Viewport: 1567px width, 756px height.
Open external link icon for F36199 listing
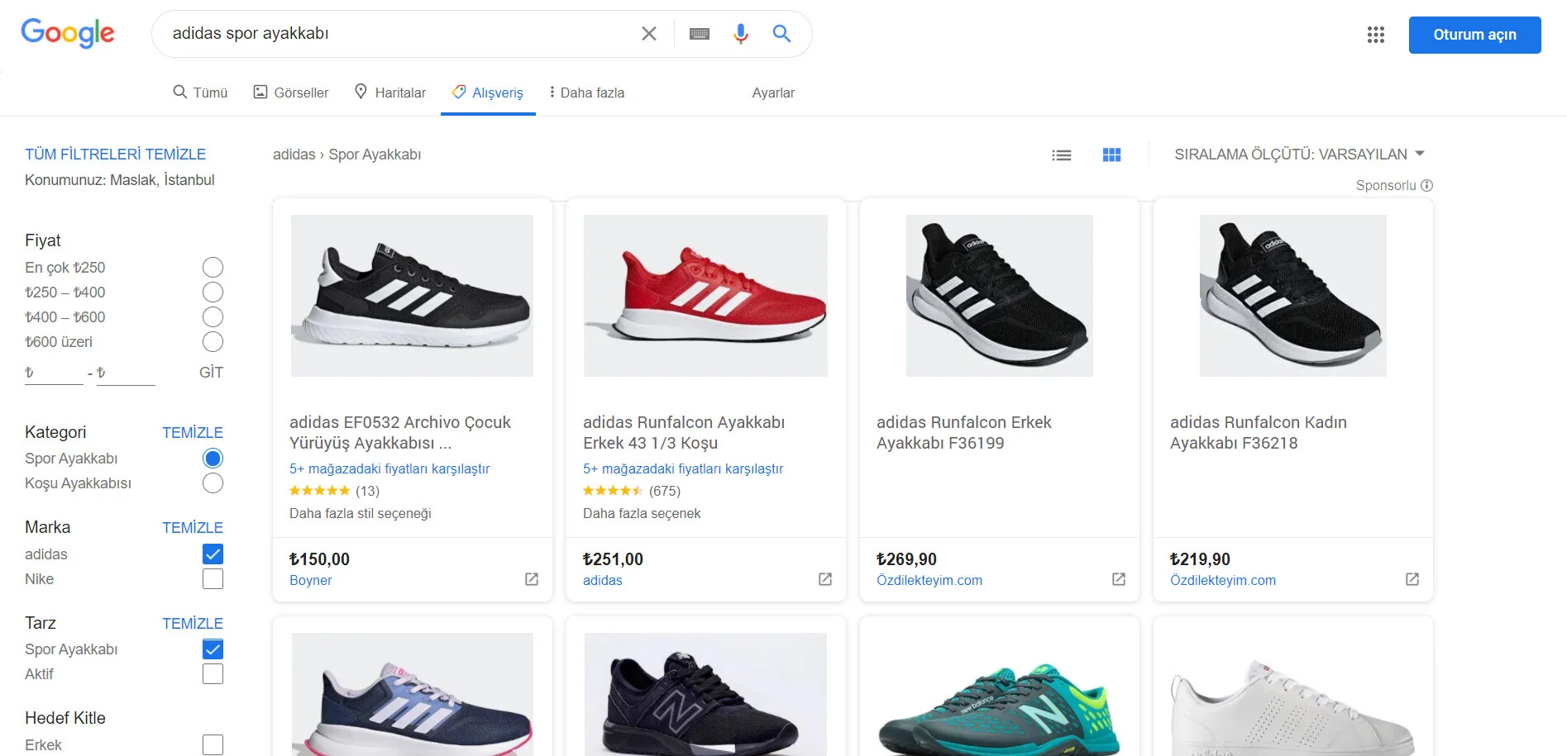pos(1119,579)
